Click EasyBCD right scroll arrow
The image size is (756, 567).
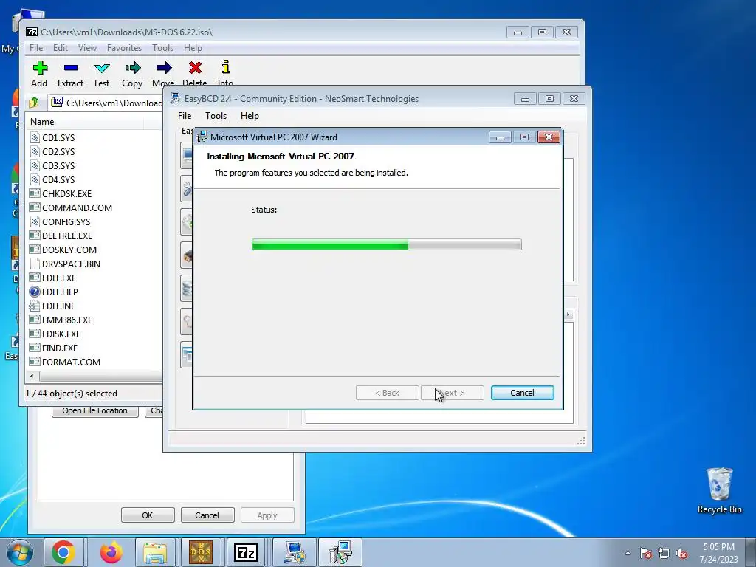click(568, 315)
